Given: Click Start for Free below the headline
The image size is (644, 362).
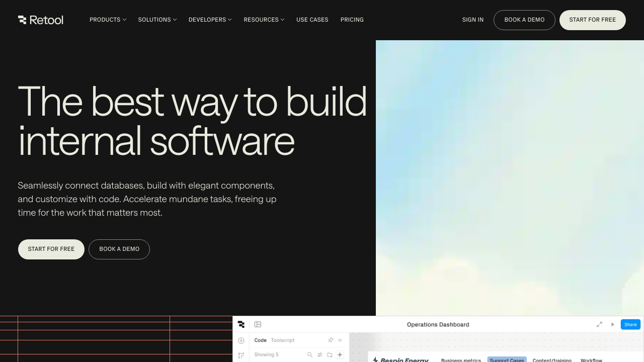Looking at the screenshot, I should click(51, 249).
